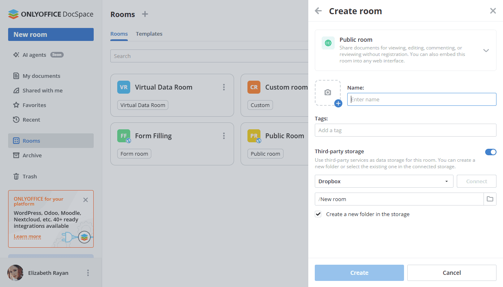The width and height of the screenshot is (503, 287).
Task: Open the Dropbox storage service dropdown
Action: [384, 181]
